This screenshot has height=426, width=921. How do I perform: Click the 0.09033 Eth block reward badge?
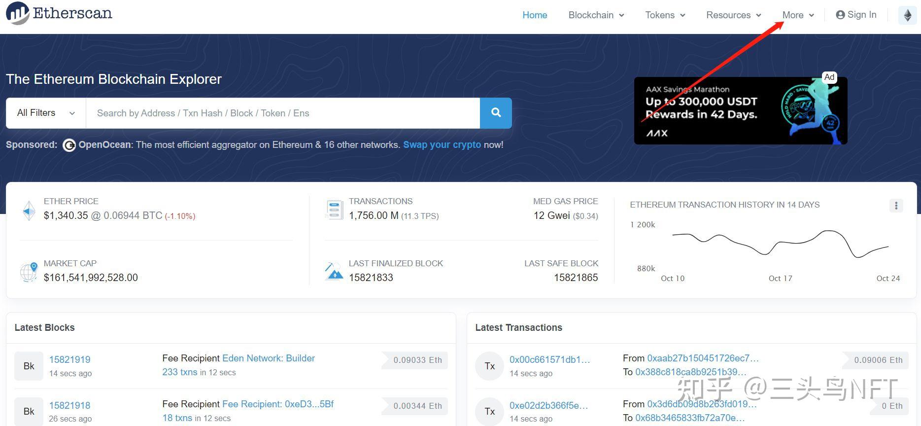click(x=415, y=360)
